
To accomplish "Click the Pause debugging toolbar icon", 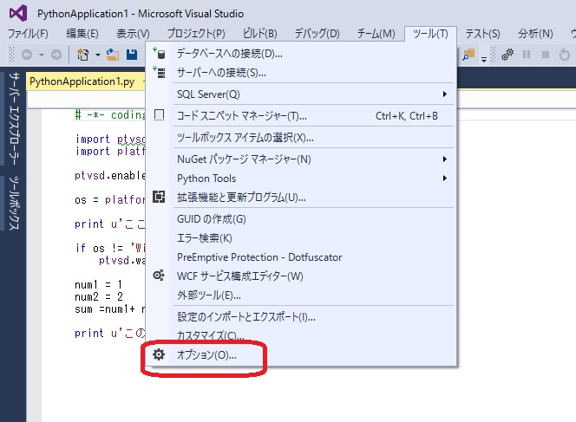I will 527,55.
